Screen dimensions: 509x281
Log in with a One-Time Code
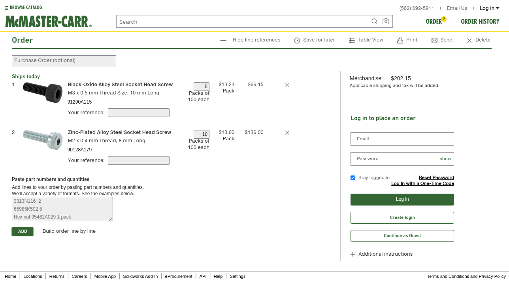422,184
